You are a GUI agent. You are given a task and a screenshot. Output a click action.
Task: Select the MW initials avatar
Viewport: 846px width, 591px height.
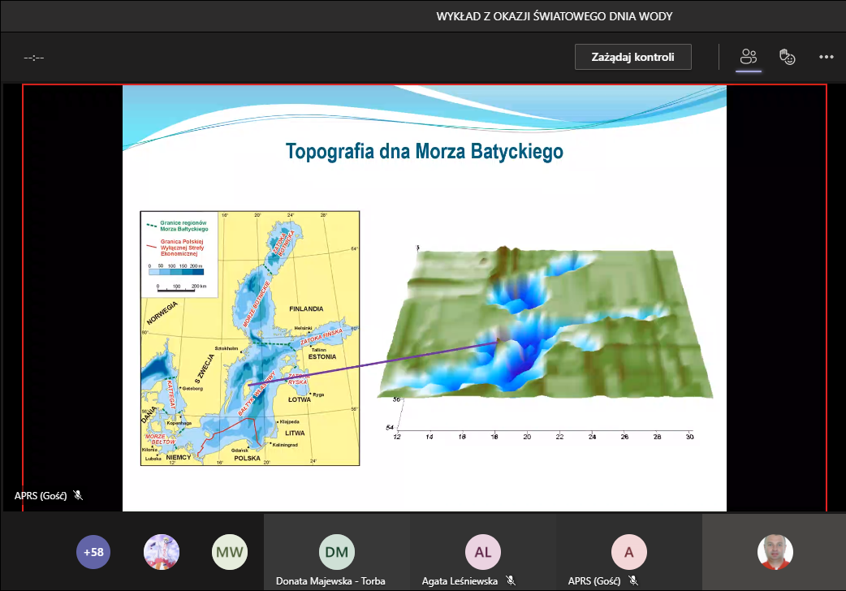(229, 552)
